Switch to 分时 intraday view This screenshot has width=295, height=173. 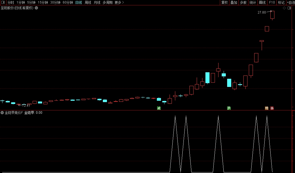11,3
